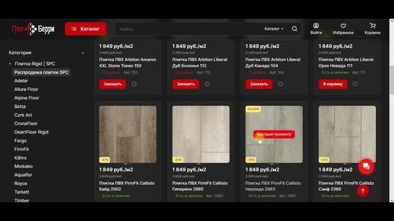Click the scrollbar up arrow
This screenshot has height=221, width=394.
click(x=392, y=21)
